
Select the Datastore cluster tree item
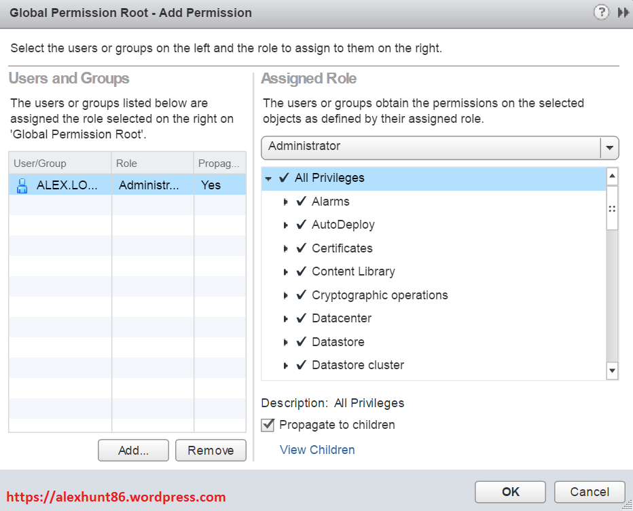tap(357, 365)
